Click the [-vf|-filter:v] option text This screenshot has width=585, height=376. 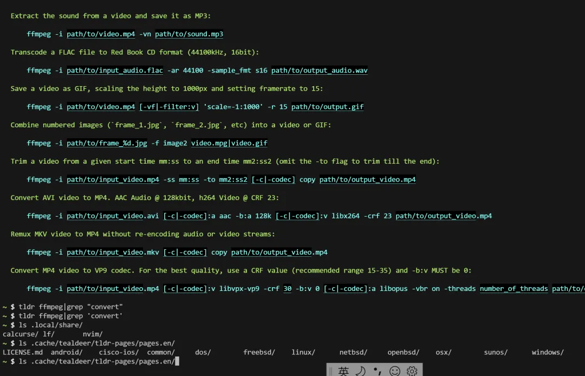169,107
